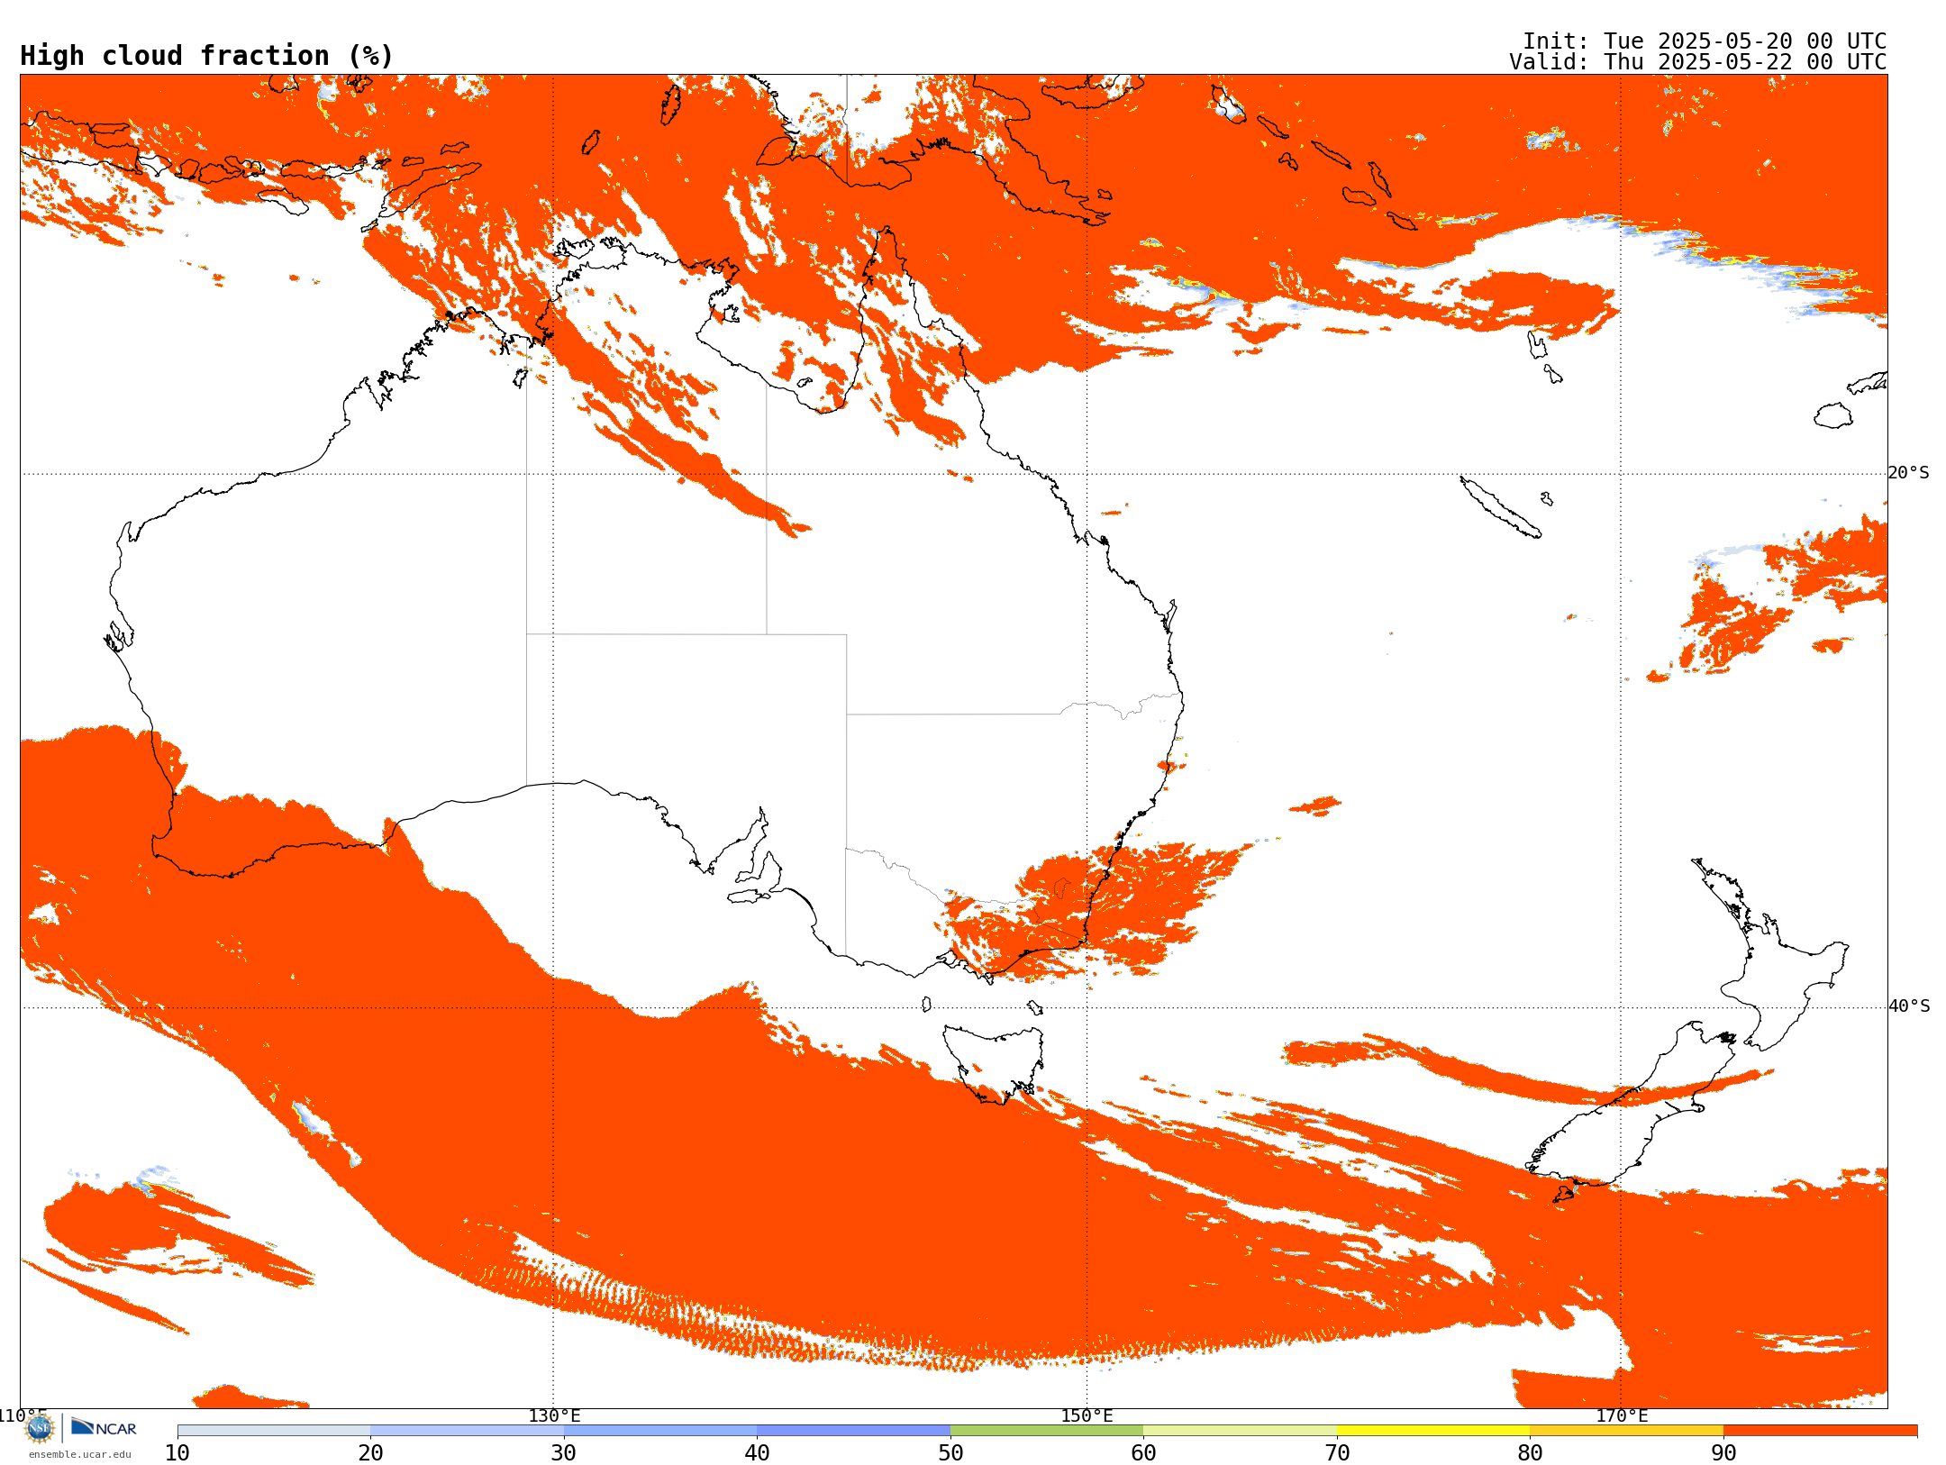1946x1465 pixels.
Task: Click the 40°S latitude label
Action: pos(1909,1006)
